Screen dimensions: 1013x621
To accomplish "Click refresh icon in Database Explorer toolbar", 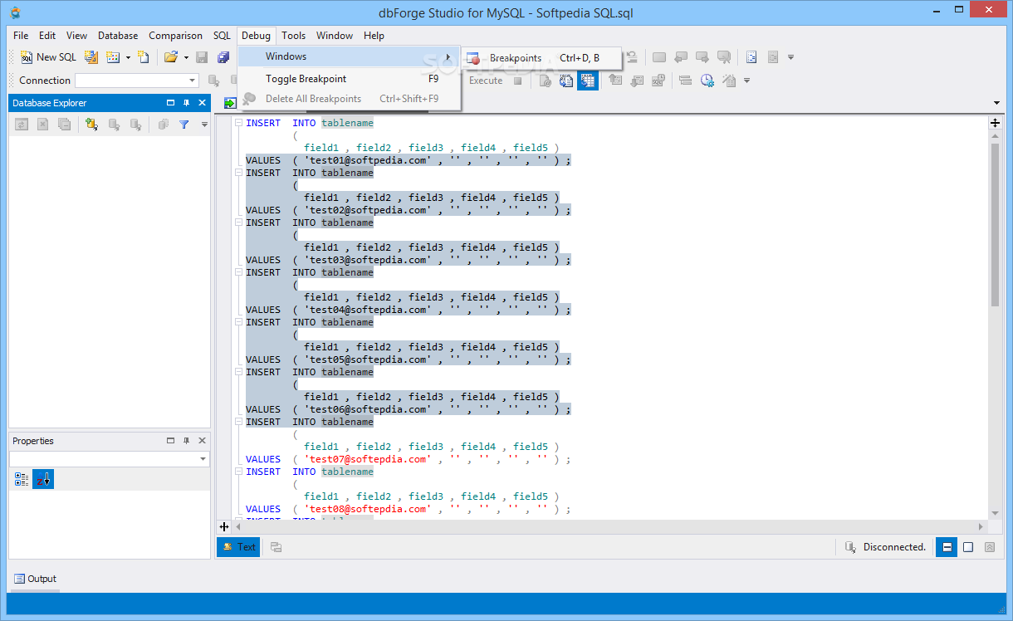I will click(x=21, y=125).
